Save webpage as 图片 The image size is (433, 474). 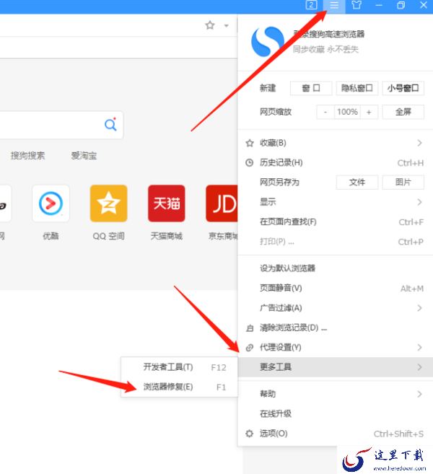pos(403,183)
